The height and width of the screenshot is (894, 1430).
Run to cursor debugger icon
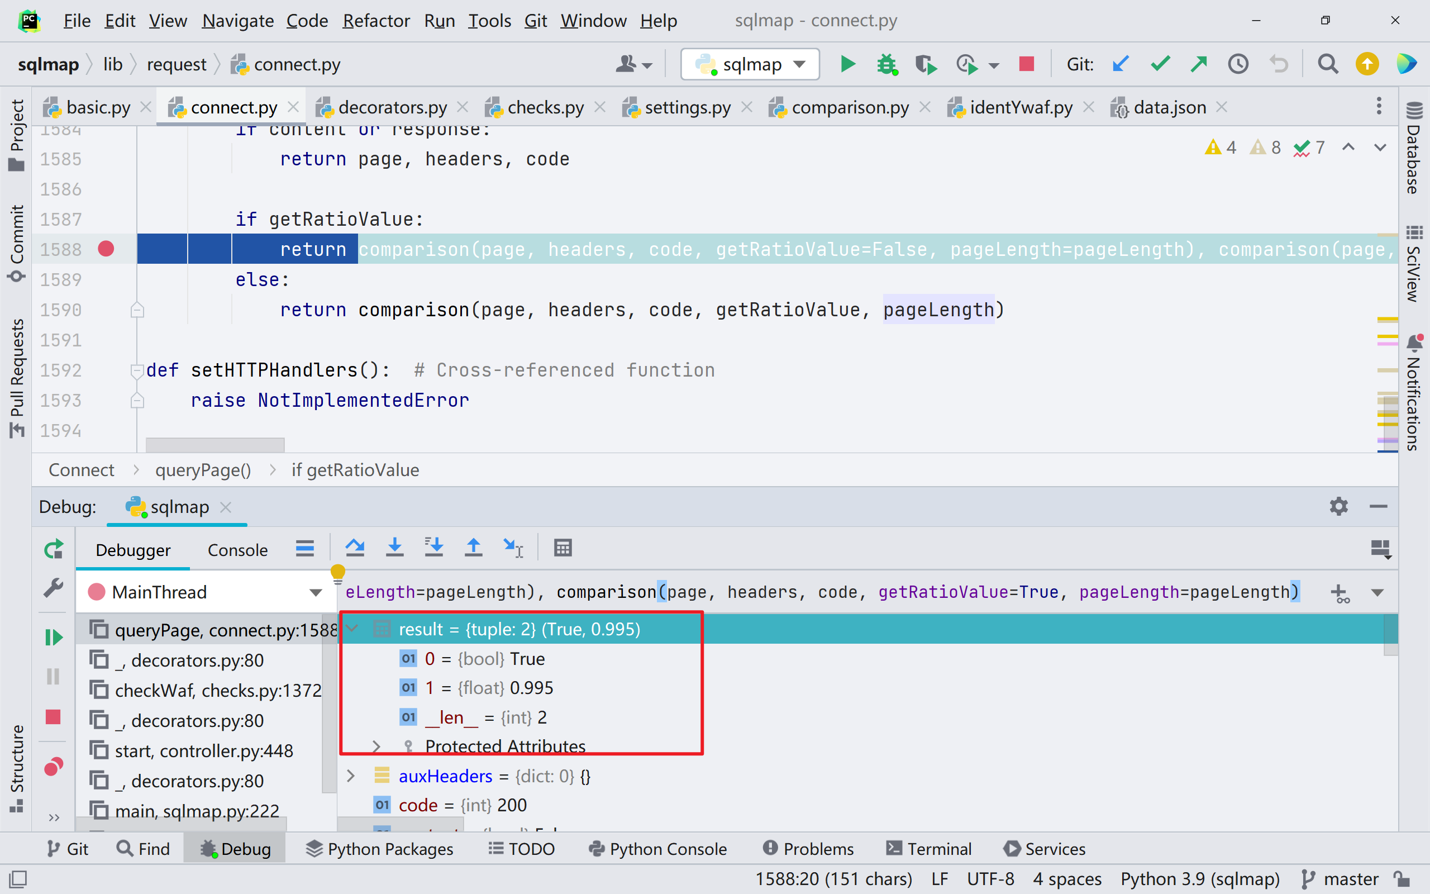point(513,548)
